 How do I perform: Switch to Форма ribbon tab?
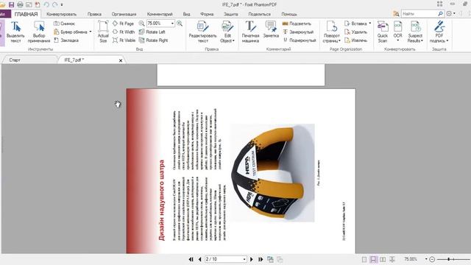[x=207, y=14]
